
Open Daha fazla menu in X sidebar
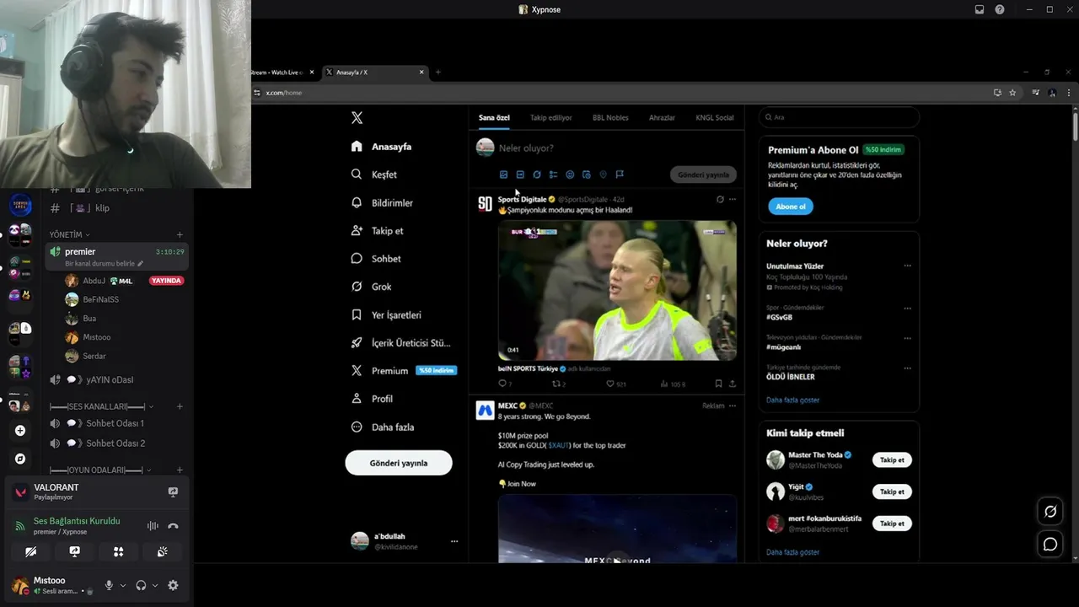[383, 427]
